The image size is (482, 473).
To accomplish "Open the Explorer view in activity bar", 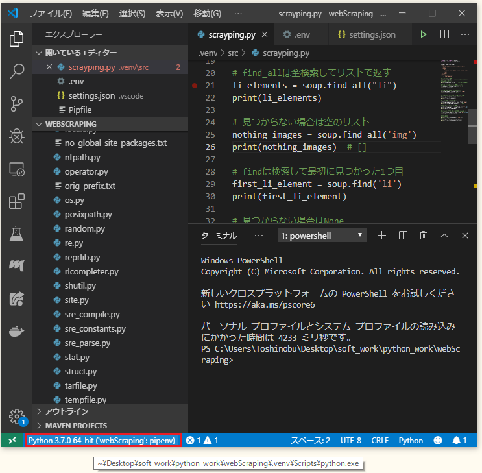I will pyautogui.click(x=17, y=39).
